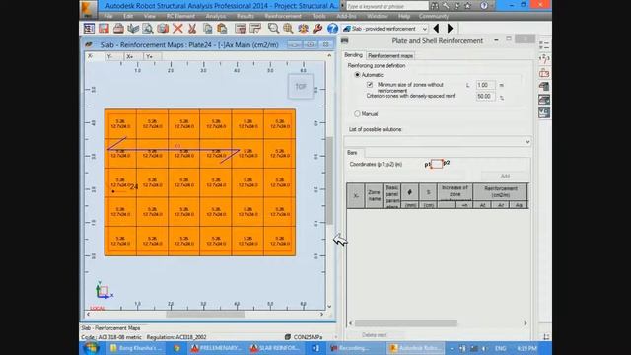Click the binoculars search icon in title bar
The height and width of the screenshot is (355, 631).
pyautogui.click(x=435, y=6)
